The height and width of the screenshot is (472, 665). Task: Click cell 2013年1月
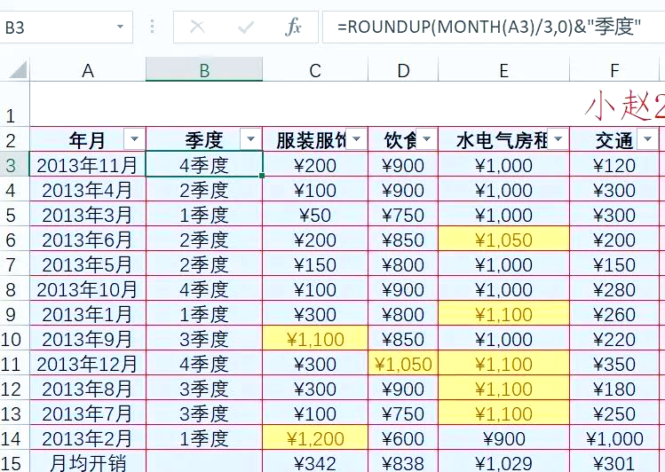pos(88,313)
